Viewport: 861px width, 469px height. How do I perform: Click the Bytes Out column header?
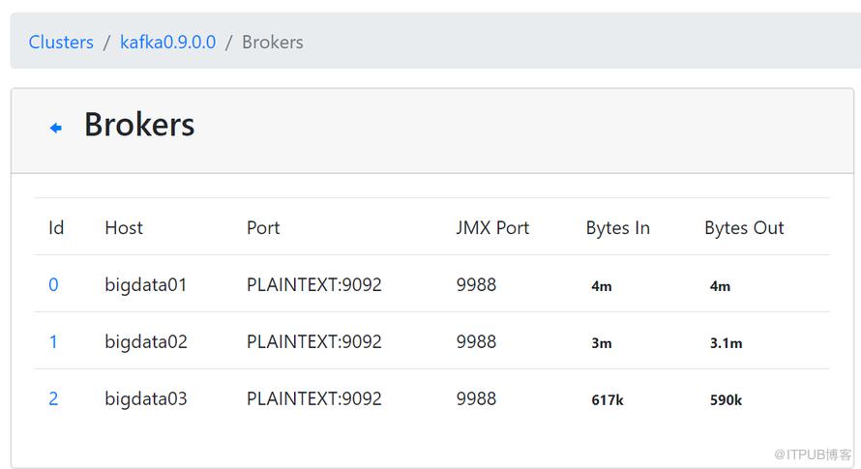click(744, 228)
